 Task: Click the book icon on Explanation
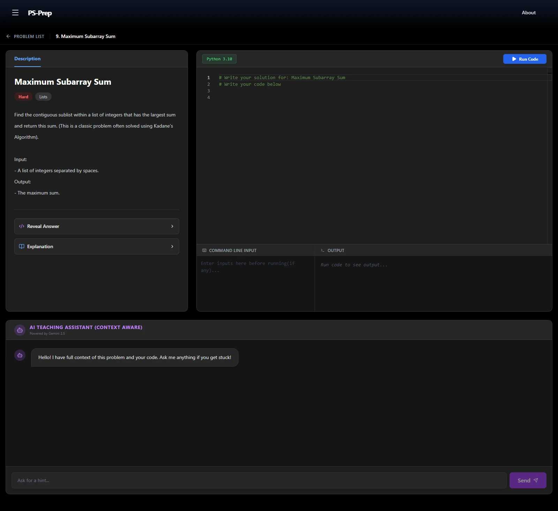pyautogui.click(x=22, y=246)
